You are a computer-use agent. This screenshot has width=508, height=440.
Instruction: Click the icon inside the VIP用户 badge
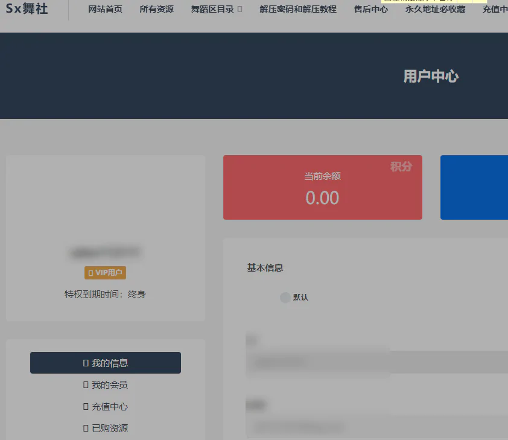(90, 273)
